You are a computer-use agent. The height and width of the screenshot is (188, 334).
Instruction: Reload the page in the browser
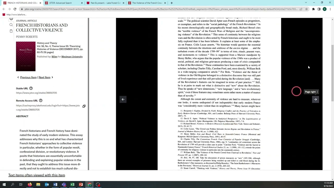pos(15,9)
